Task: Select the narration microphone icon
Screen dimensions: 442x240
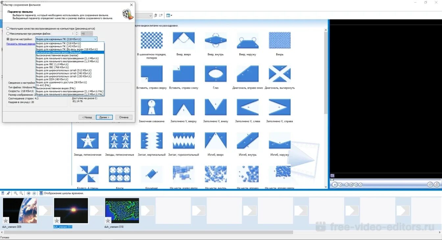Action: (9, 193)
